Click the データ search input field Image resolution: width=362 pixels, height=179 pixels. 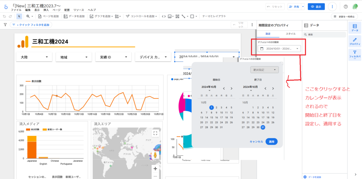coord(325,35)
